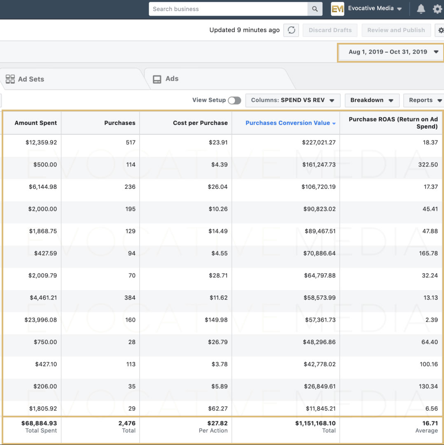
Task: Open the notifications bell
Action: 421,9
